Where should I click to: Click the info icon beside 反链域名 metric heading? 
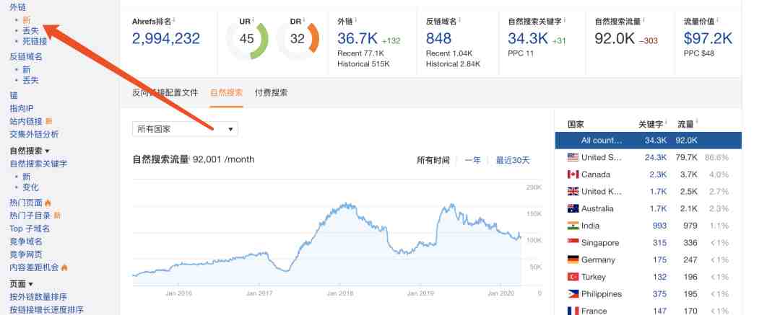[459, 19]
